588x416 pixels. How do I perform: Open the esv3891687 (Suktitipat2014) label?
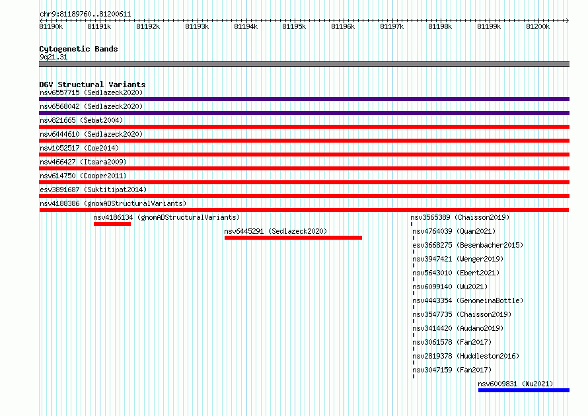tap(93, 190)
